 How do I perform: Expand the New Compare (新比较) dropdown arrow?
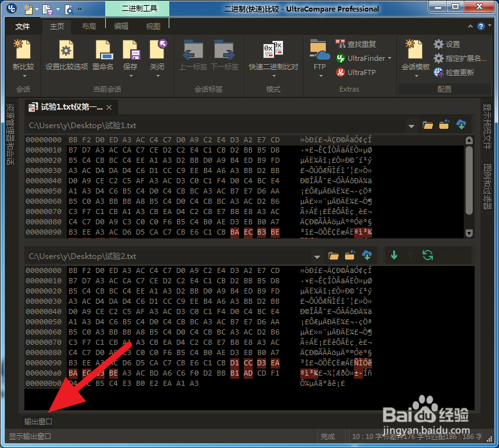pyautogui.click(x=24, y=76)
